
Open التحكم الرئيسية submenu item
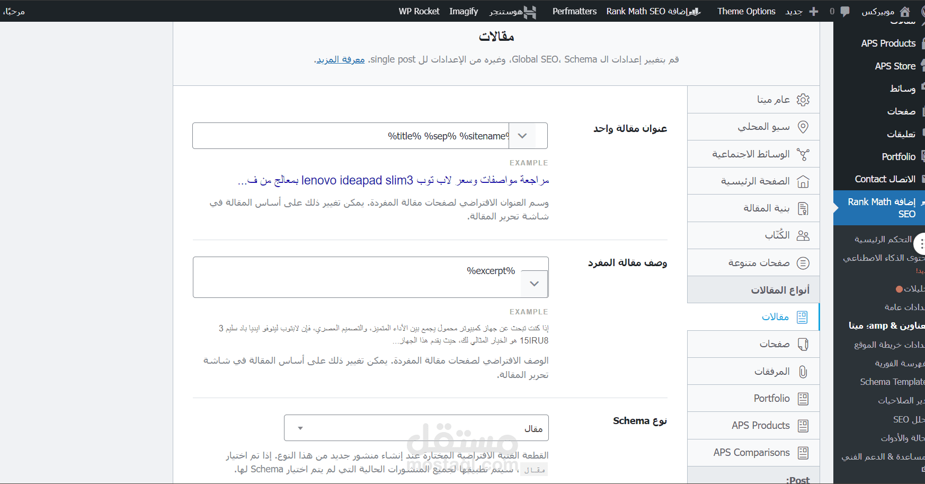pyautogui.click(x=883, y=240)
